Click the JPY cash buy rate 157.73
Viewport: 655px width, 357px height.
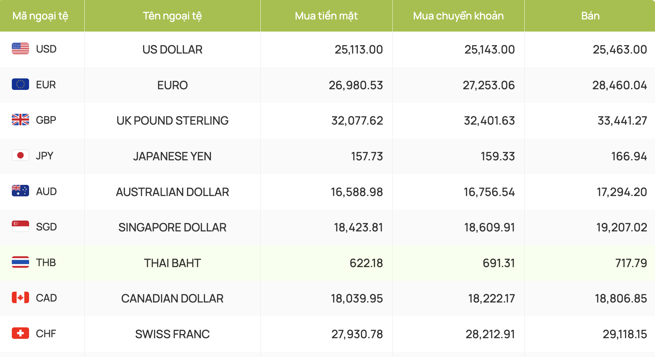[x=367, y=156]
